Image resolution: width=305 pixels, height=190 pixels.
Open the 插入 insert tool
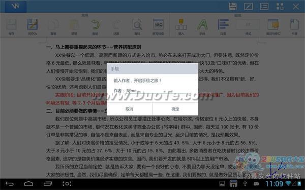(x=181, y=27)
